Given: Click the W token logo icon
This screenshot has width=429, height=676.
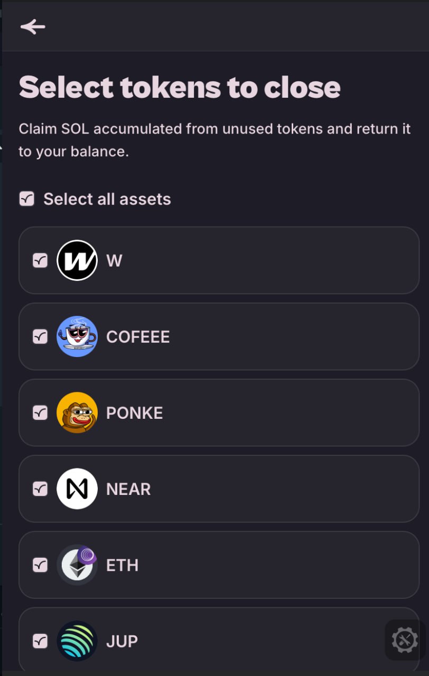Looking at the screenshot, I should 77,260.
